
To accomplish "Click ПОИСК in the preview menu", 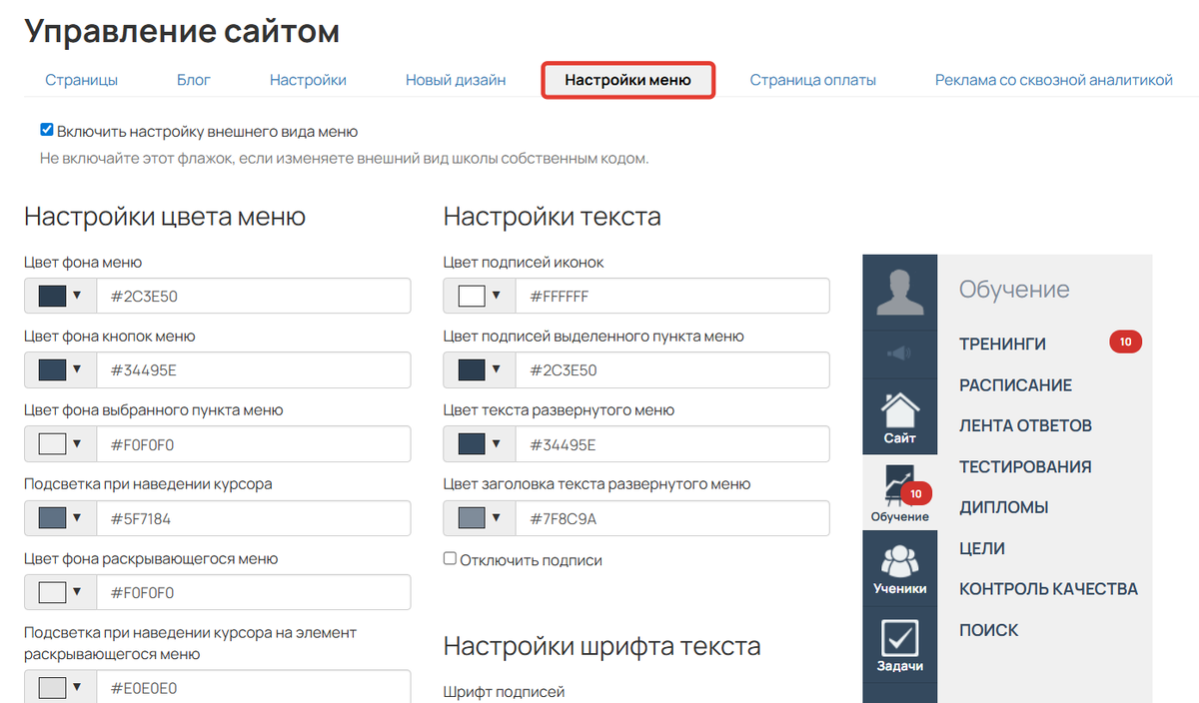I will (989, 630).
